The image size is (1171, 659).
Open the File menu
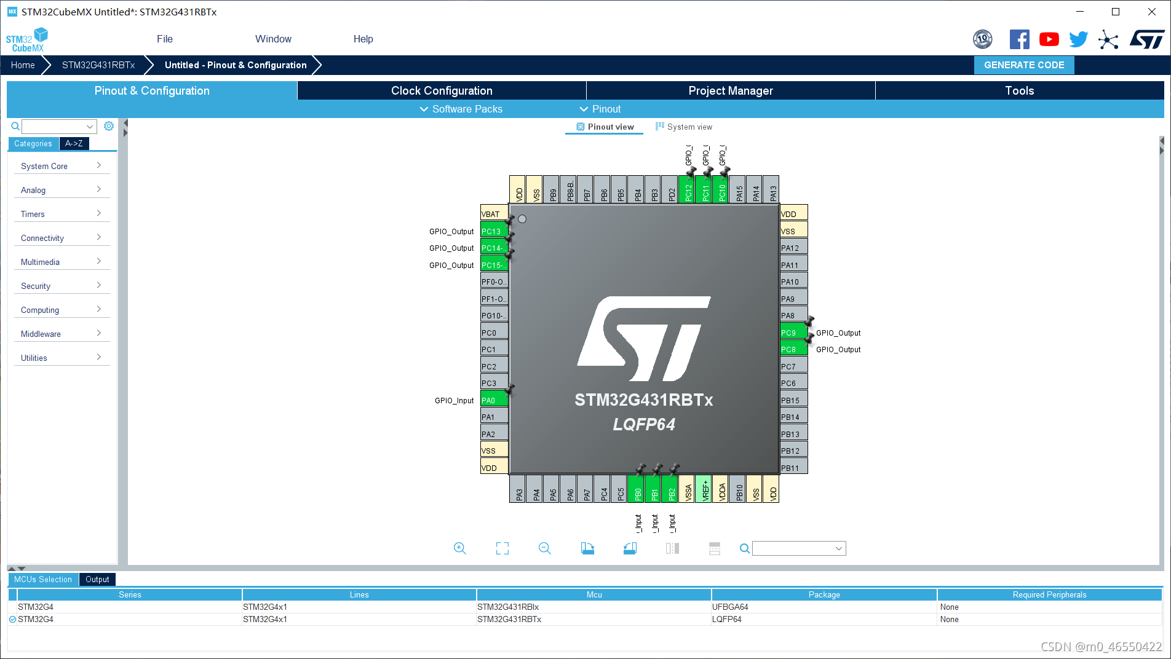(165, 39)
